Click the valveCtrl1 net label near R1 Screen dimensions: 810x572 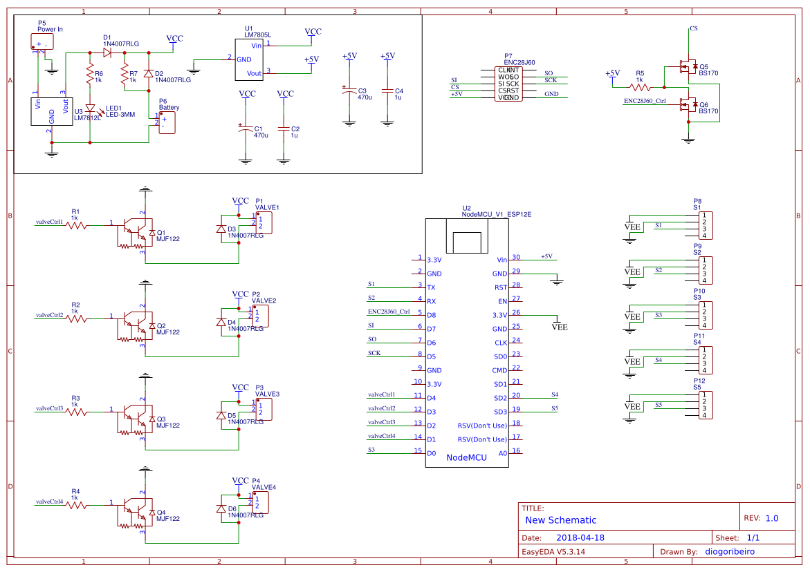click(49, 222)
